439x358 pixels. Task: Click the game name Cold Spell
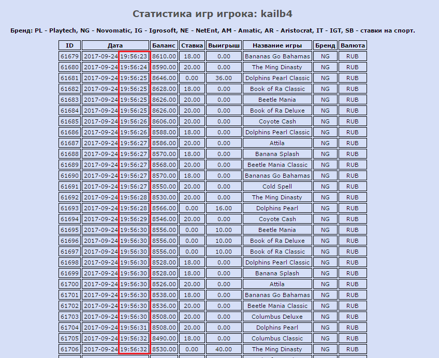277,186
